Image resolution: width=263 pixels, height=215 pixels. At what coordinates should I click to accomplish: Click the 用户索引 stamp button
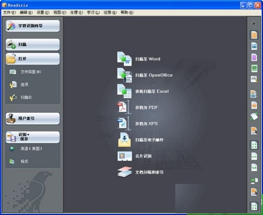[x=32, y=119]
